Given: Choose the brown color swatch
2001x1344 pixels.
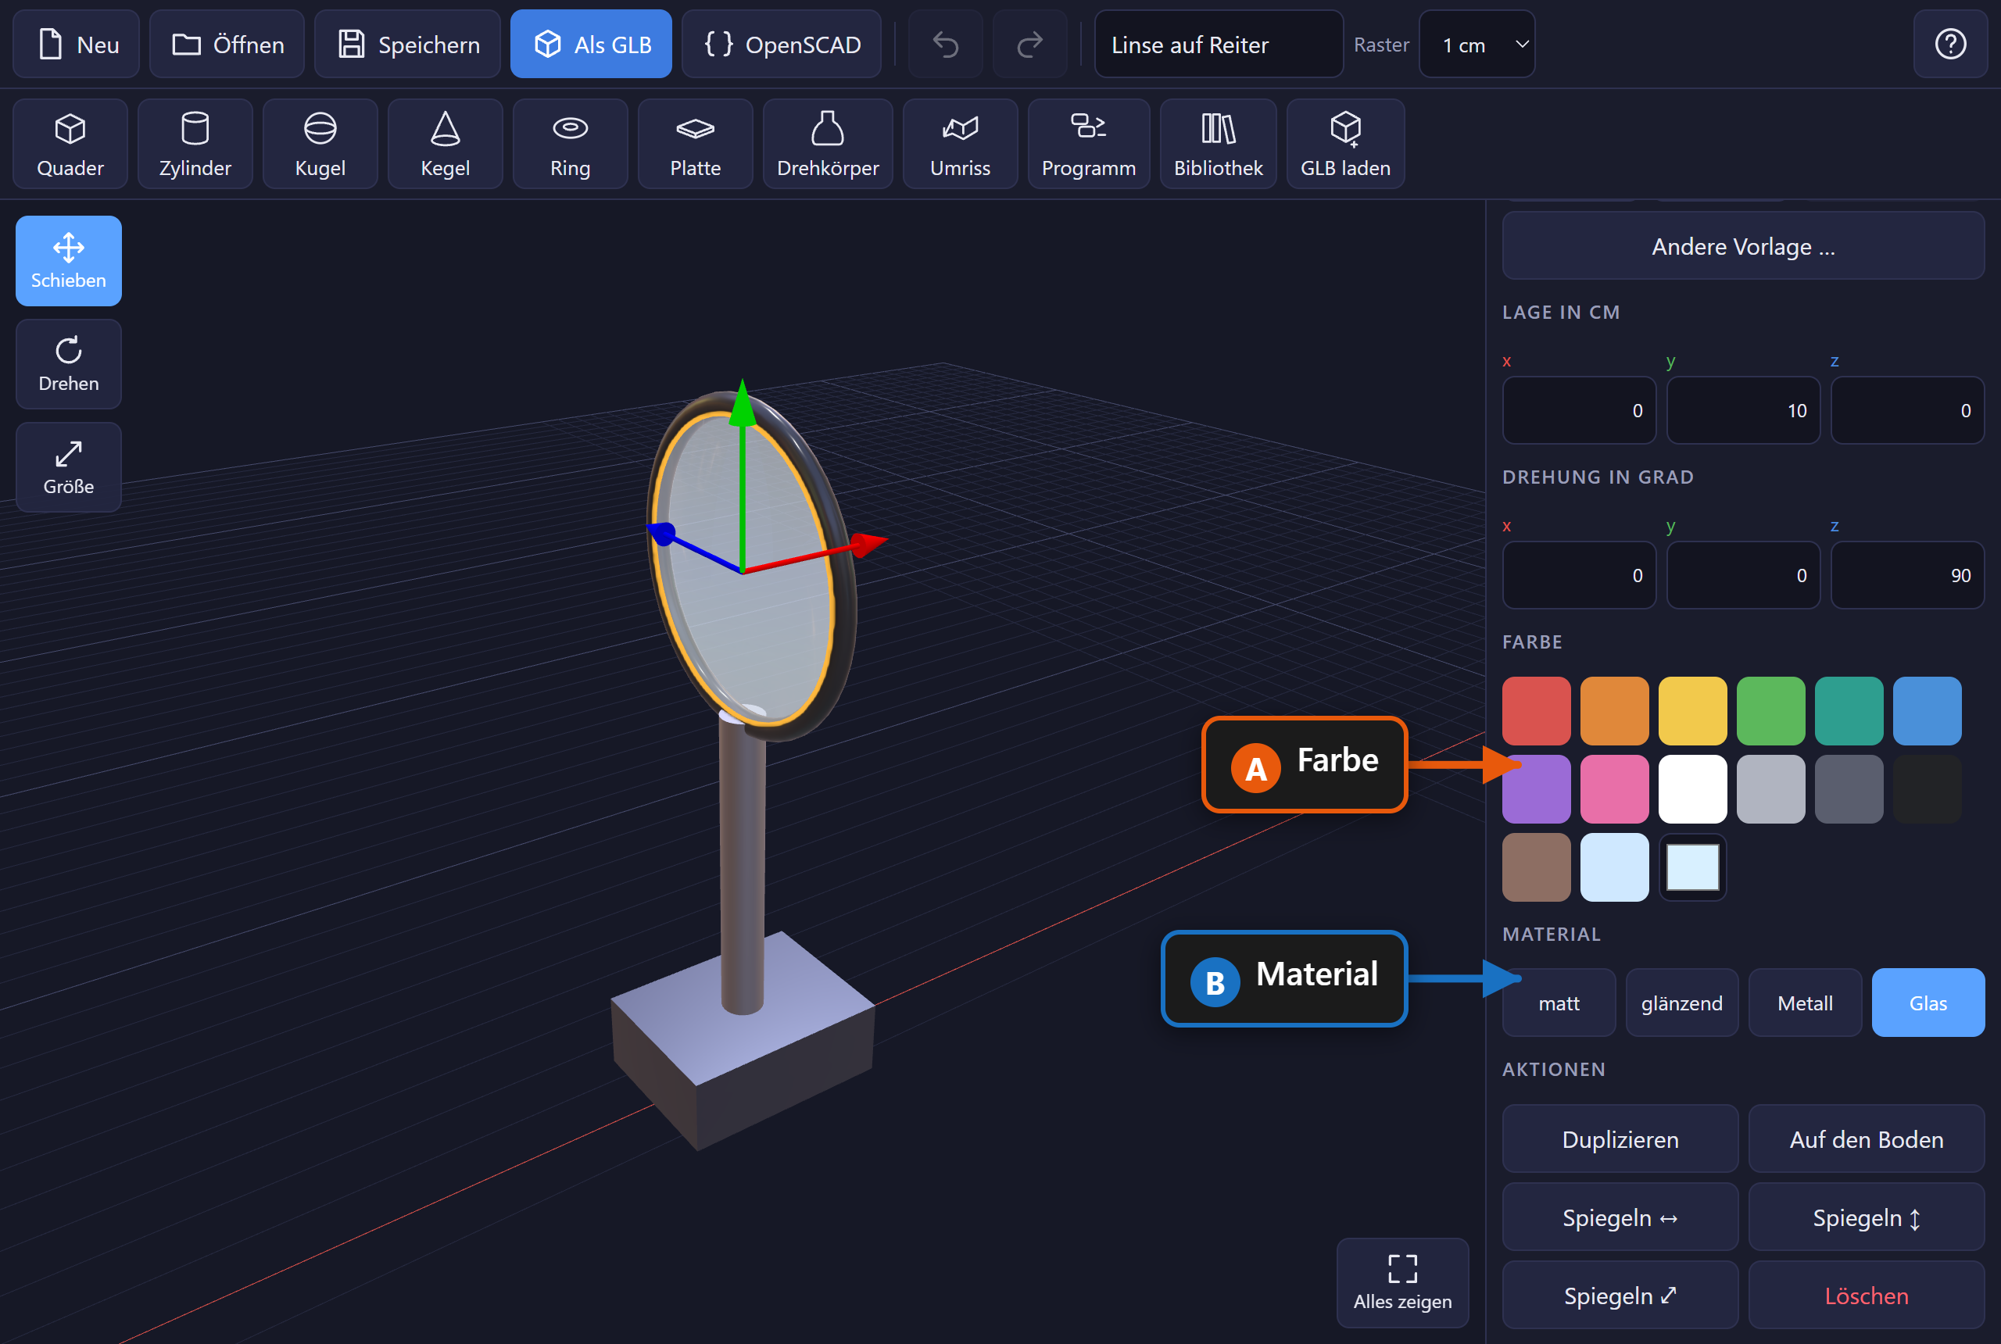Looking at the screenshot, I should [x=1537, y=867].
